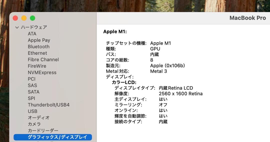This screenshot has height=142, width=270.
Task: Minimize the window with the yellow button
Action: click(x=24, y=18)
